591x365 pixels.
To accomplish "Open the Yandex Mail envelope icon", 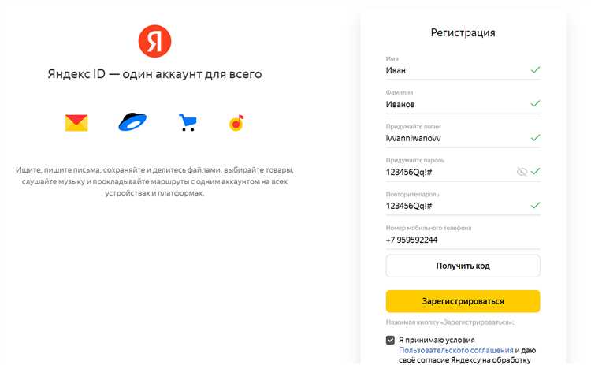I will coord(76,122).
